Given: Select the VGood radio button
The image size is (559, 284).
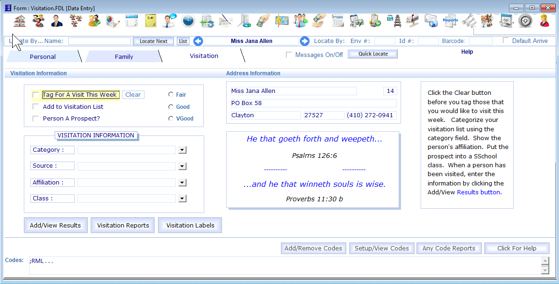Looking at the screenshot, I should (x=171, y=118).
